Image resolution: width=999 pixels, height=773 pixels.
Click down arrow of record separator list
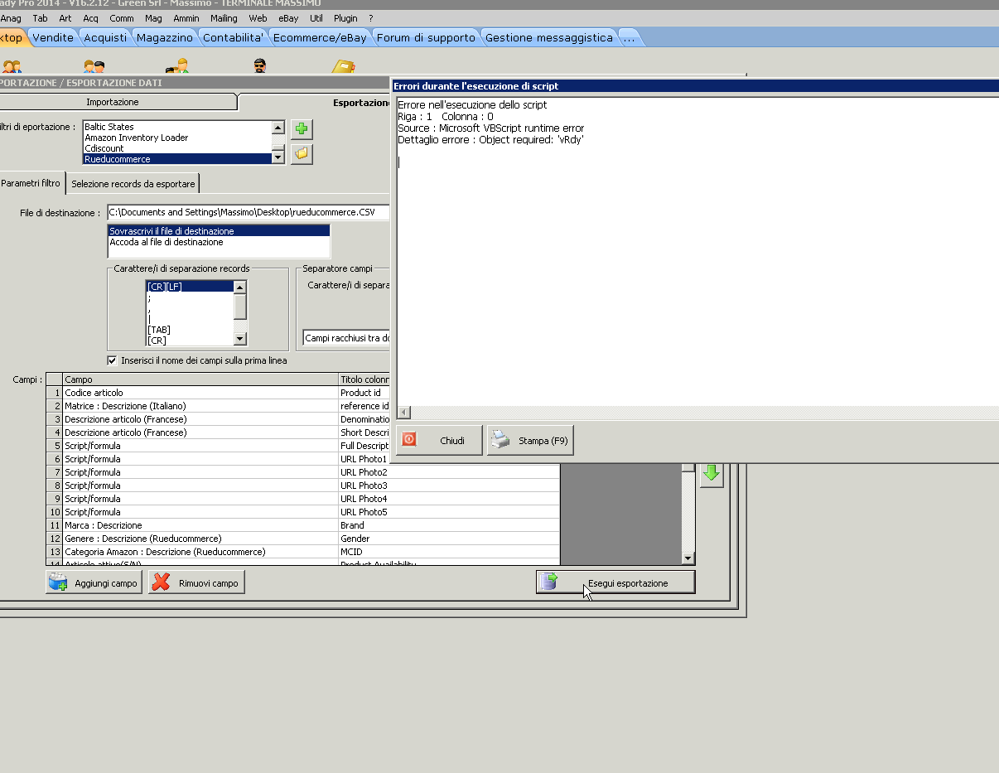click(x=240, y=339)
